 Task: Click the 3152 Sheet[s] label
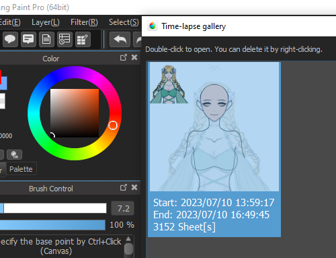tap(184, 227)
